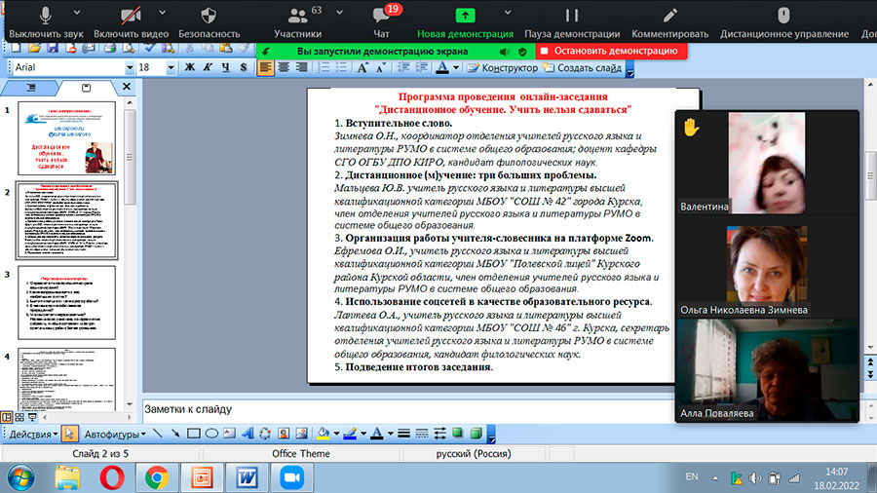
Task: Center align text
Action: click(284, 67)
